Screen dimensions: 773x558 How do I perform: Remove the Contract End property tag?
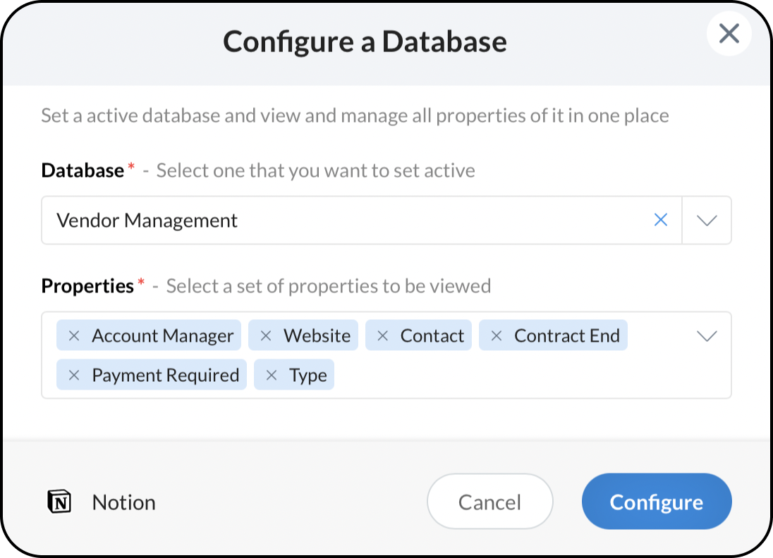[496, 336]
